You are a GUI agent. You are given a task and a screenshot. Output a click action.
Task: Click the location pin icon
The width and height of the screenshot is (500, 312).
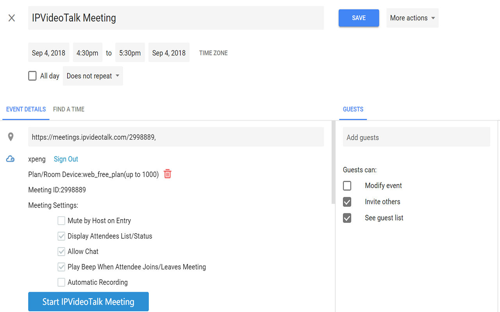11,136
